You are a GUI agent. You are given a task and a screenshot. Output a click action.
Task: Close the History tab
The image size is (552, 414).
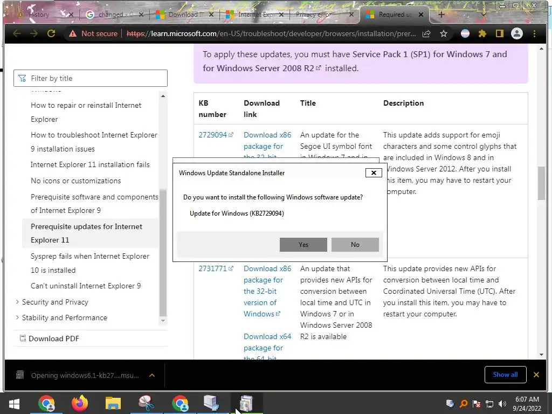(71, 15)
